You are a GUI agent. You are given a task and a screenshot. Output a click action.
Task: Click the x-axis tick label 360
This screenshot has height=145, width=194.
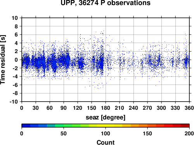click(x=189, y=108)
